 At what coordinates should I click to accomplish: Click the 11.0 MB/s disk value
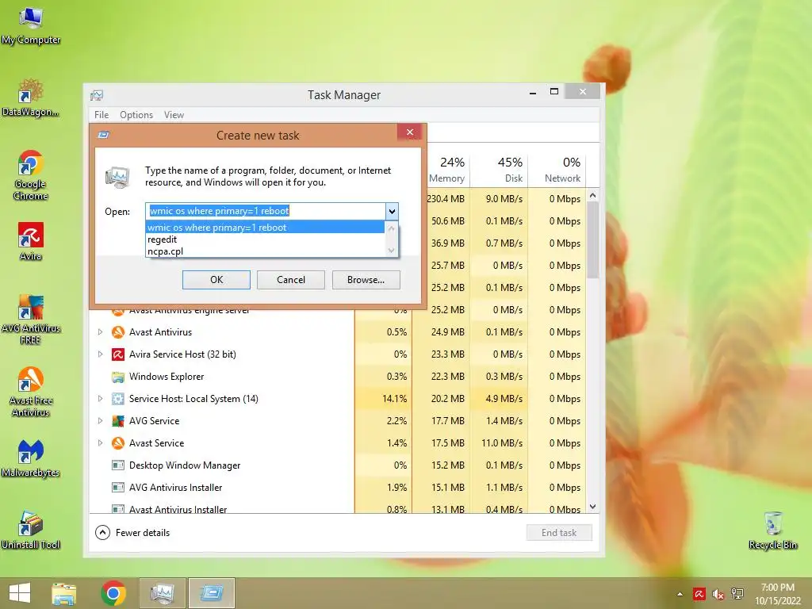tap(500, 443)
